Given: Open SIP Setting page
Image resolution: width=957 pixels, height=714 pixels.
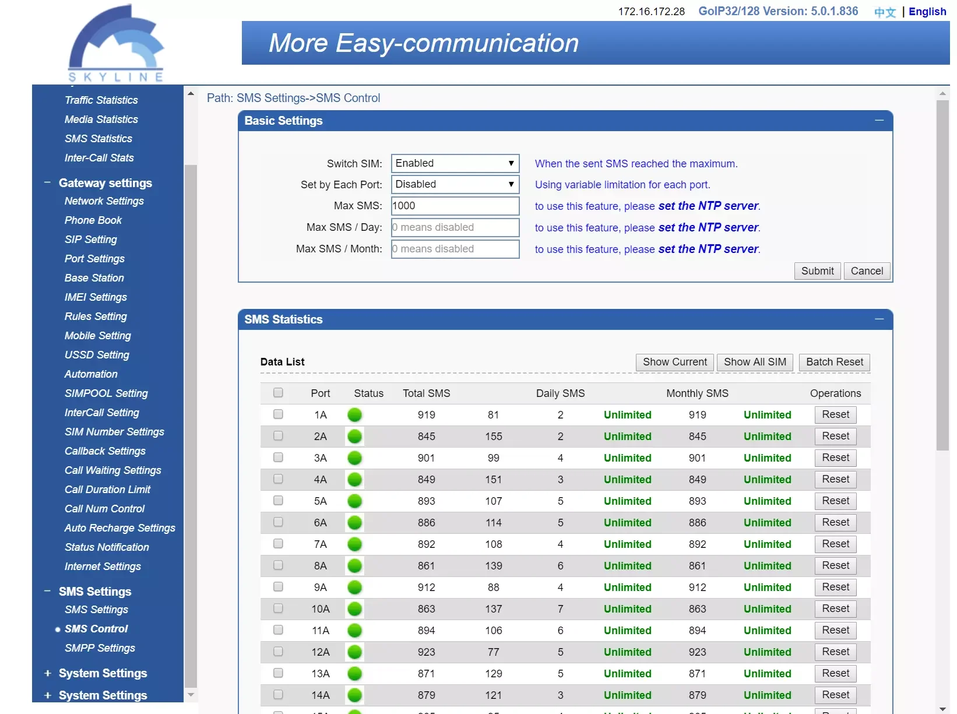Looking at the screenshot, I should [91, 240].
